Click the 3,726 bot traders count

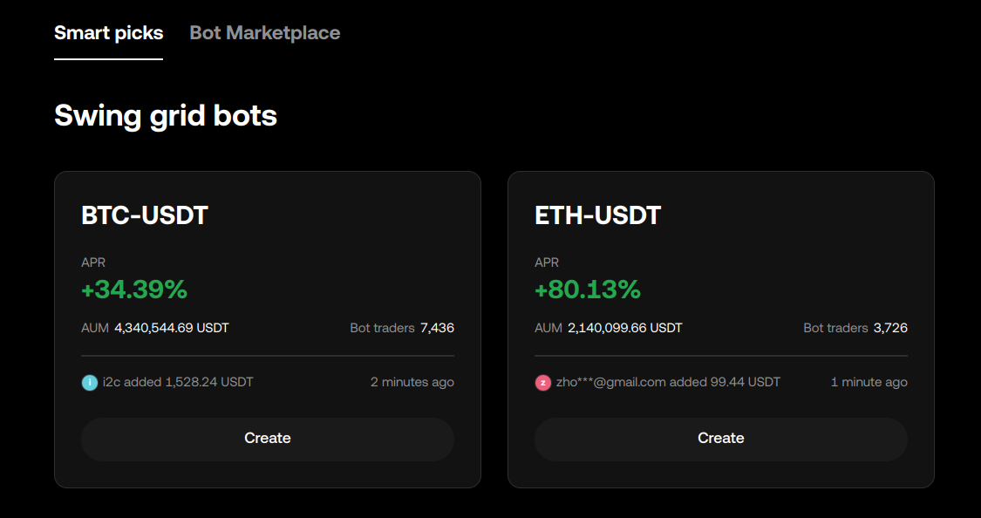(x=896, y=328)
